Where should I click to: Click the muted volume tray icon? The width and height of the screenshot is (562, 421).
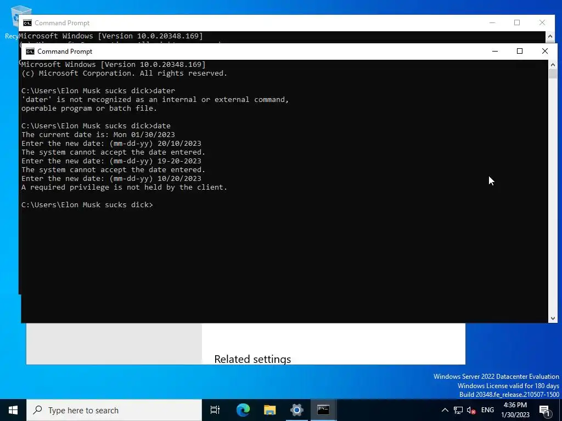[471, 410]
